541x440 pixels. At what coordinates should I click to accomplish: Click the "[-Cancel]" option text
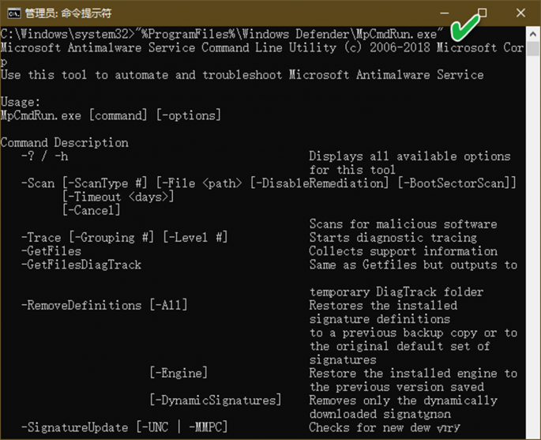(91, 210)
